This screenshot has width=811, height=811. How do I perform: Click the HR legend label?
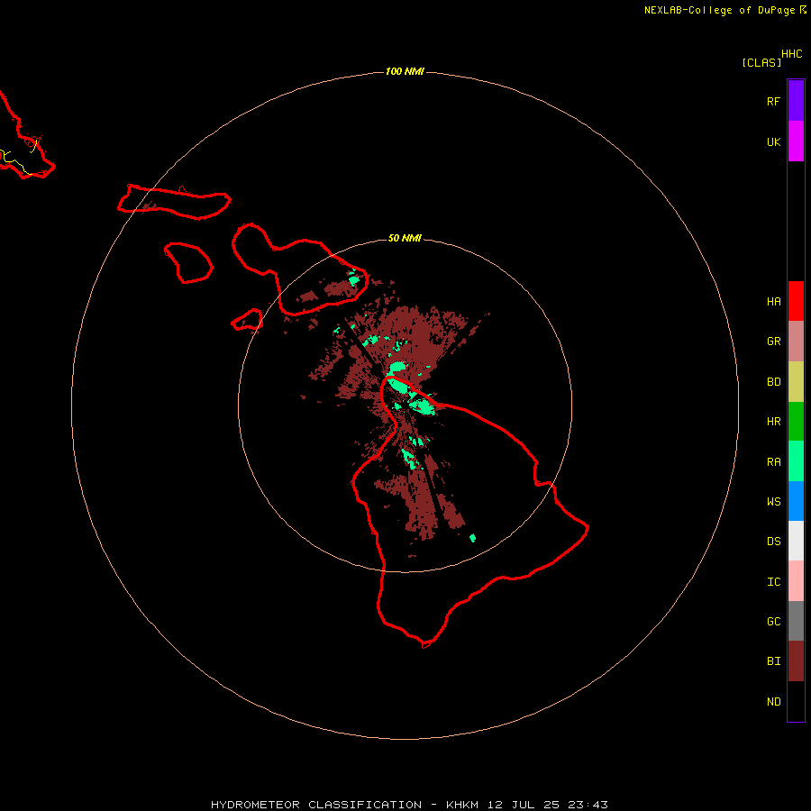[x=773, y=421]
